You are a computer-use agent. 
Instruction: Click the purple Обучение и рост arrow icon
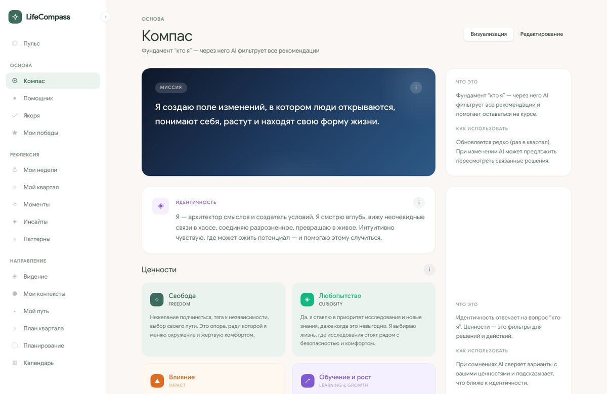coord(308,381)
